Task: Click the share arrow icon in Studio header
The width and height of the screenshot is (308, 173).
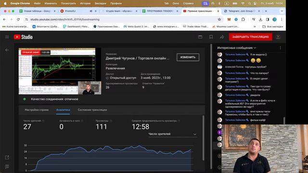Action: tap(222, 37)
